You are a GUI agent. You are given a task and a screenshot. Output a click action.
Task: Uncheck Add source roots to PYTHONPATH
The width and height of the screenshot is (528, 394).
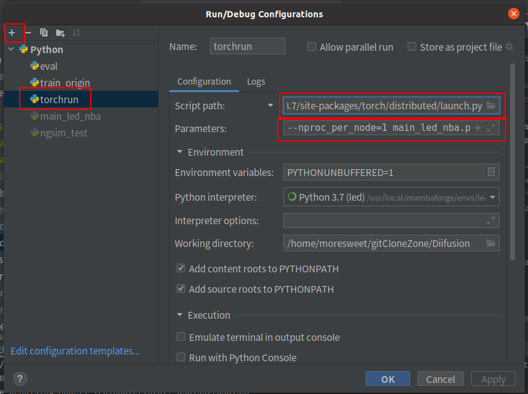click(181, 288)
